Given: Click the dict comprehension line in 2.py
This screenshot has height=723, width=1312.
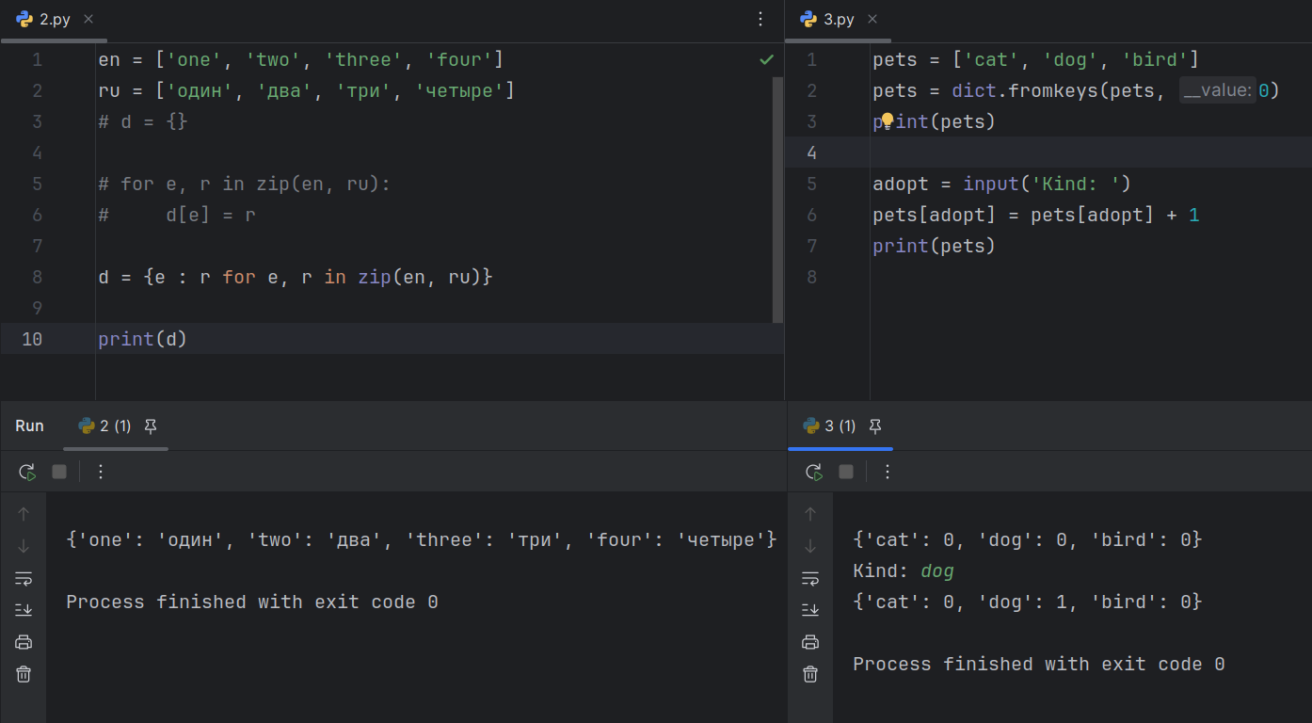Looking at the screenshot, I should tap(296, 278).
